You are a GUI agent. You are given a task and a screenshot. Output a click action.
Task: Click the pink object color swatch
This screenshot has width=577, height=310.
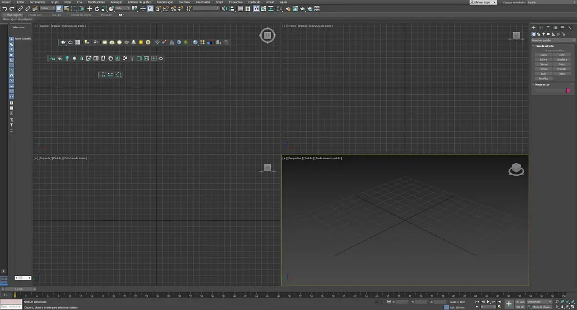pos(568,90)
